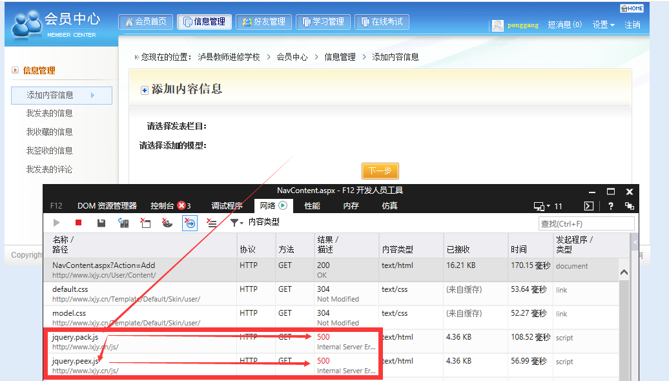Click the 下一步 button
Image resolution: width=669 pixels, height=381 pixels.
380,170
